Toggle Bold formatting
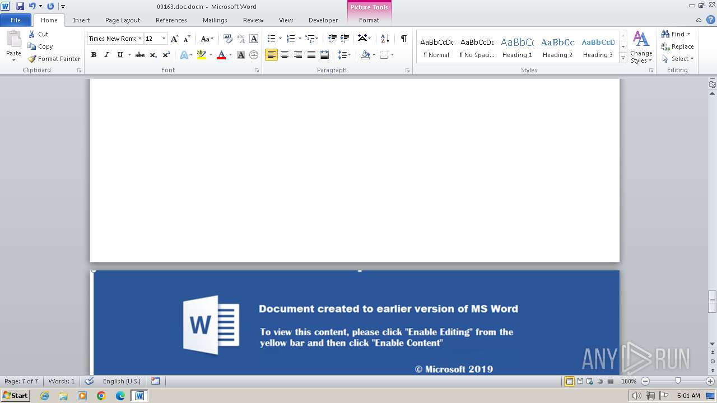The height and width of the screenshot is (403, 717). point(94,55)
